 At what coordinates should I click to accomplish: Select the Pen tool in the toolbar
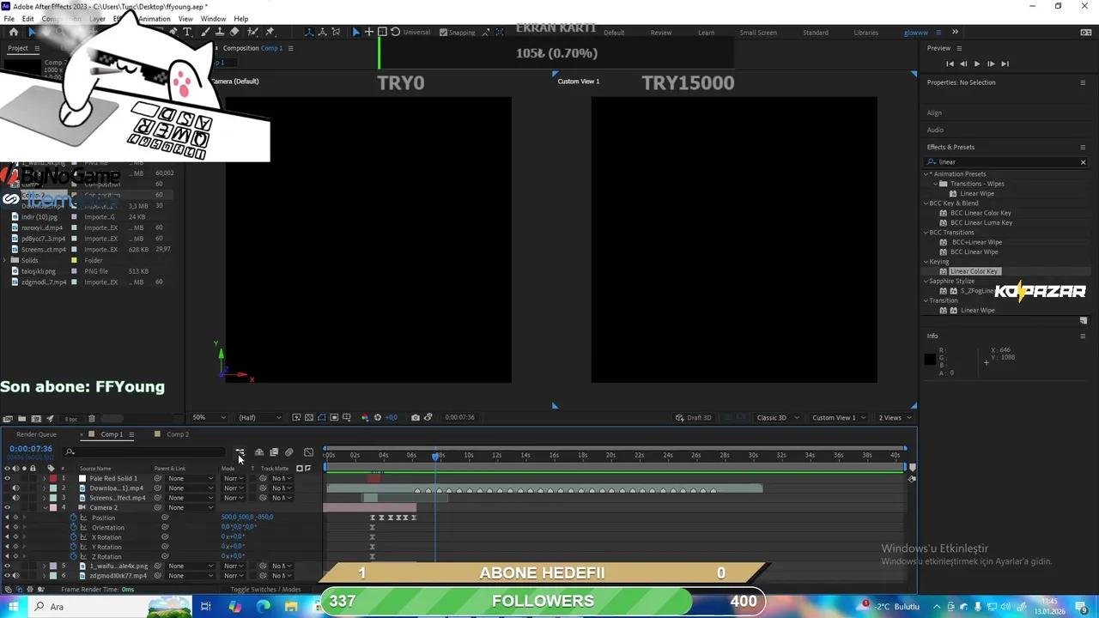[173, 32]
